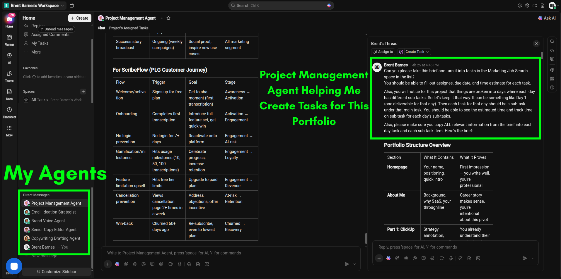This screenshot has width=561, height=279.
Task: Click the @ mention icon in main chat composer
Action: pos(144,264)
